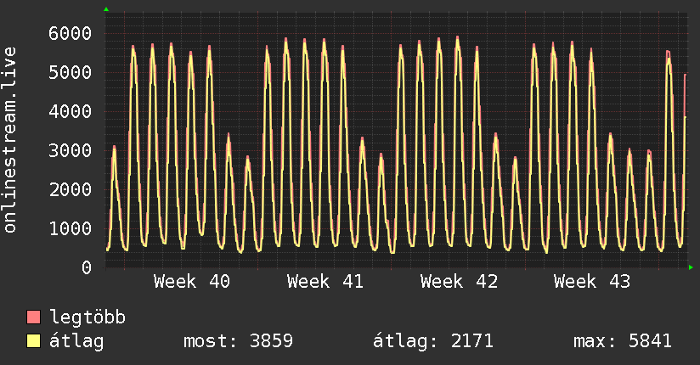Screen dimensions: 700x365
Task: Click the onlinestream.live vertical axis title
Action: (9, 140)
